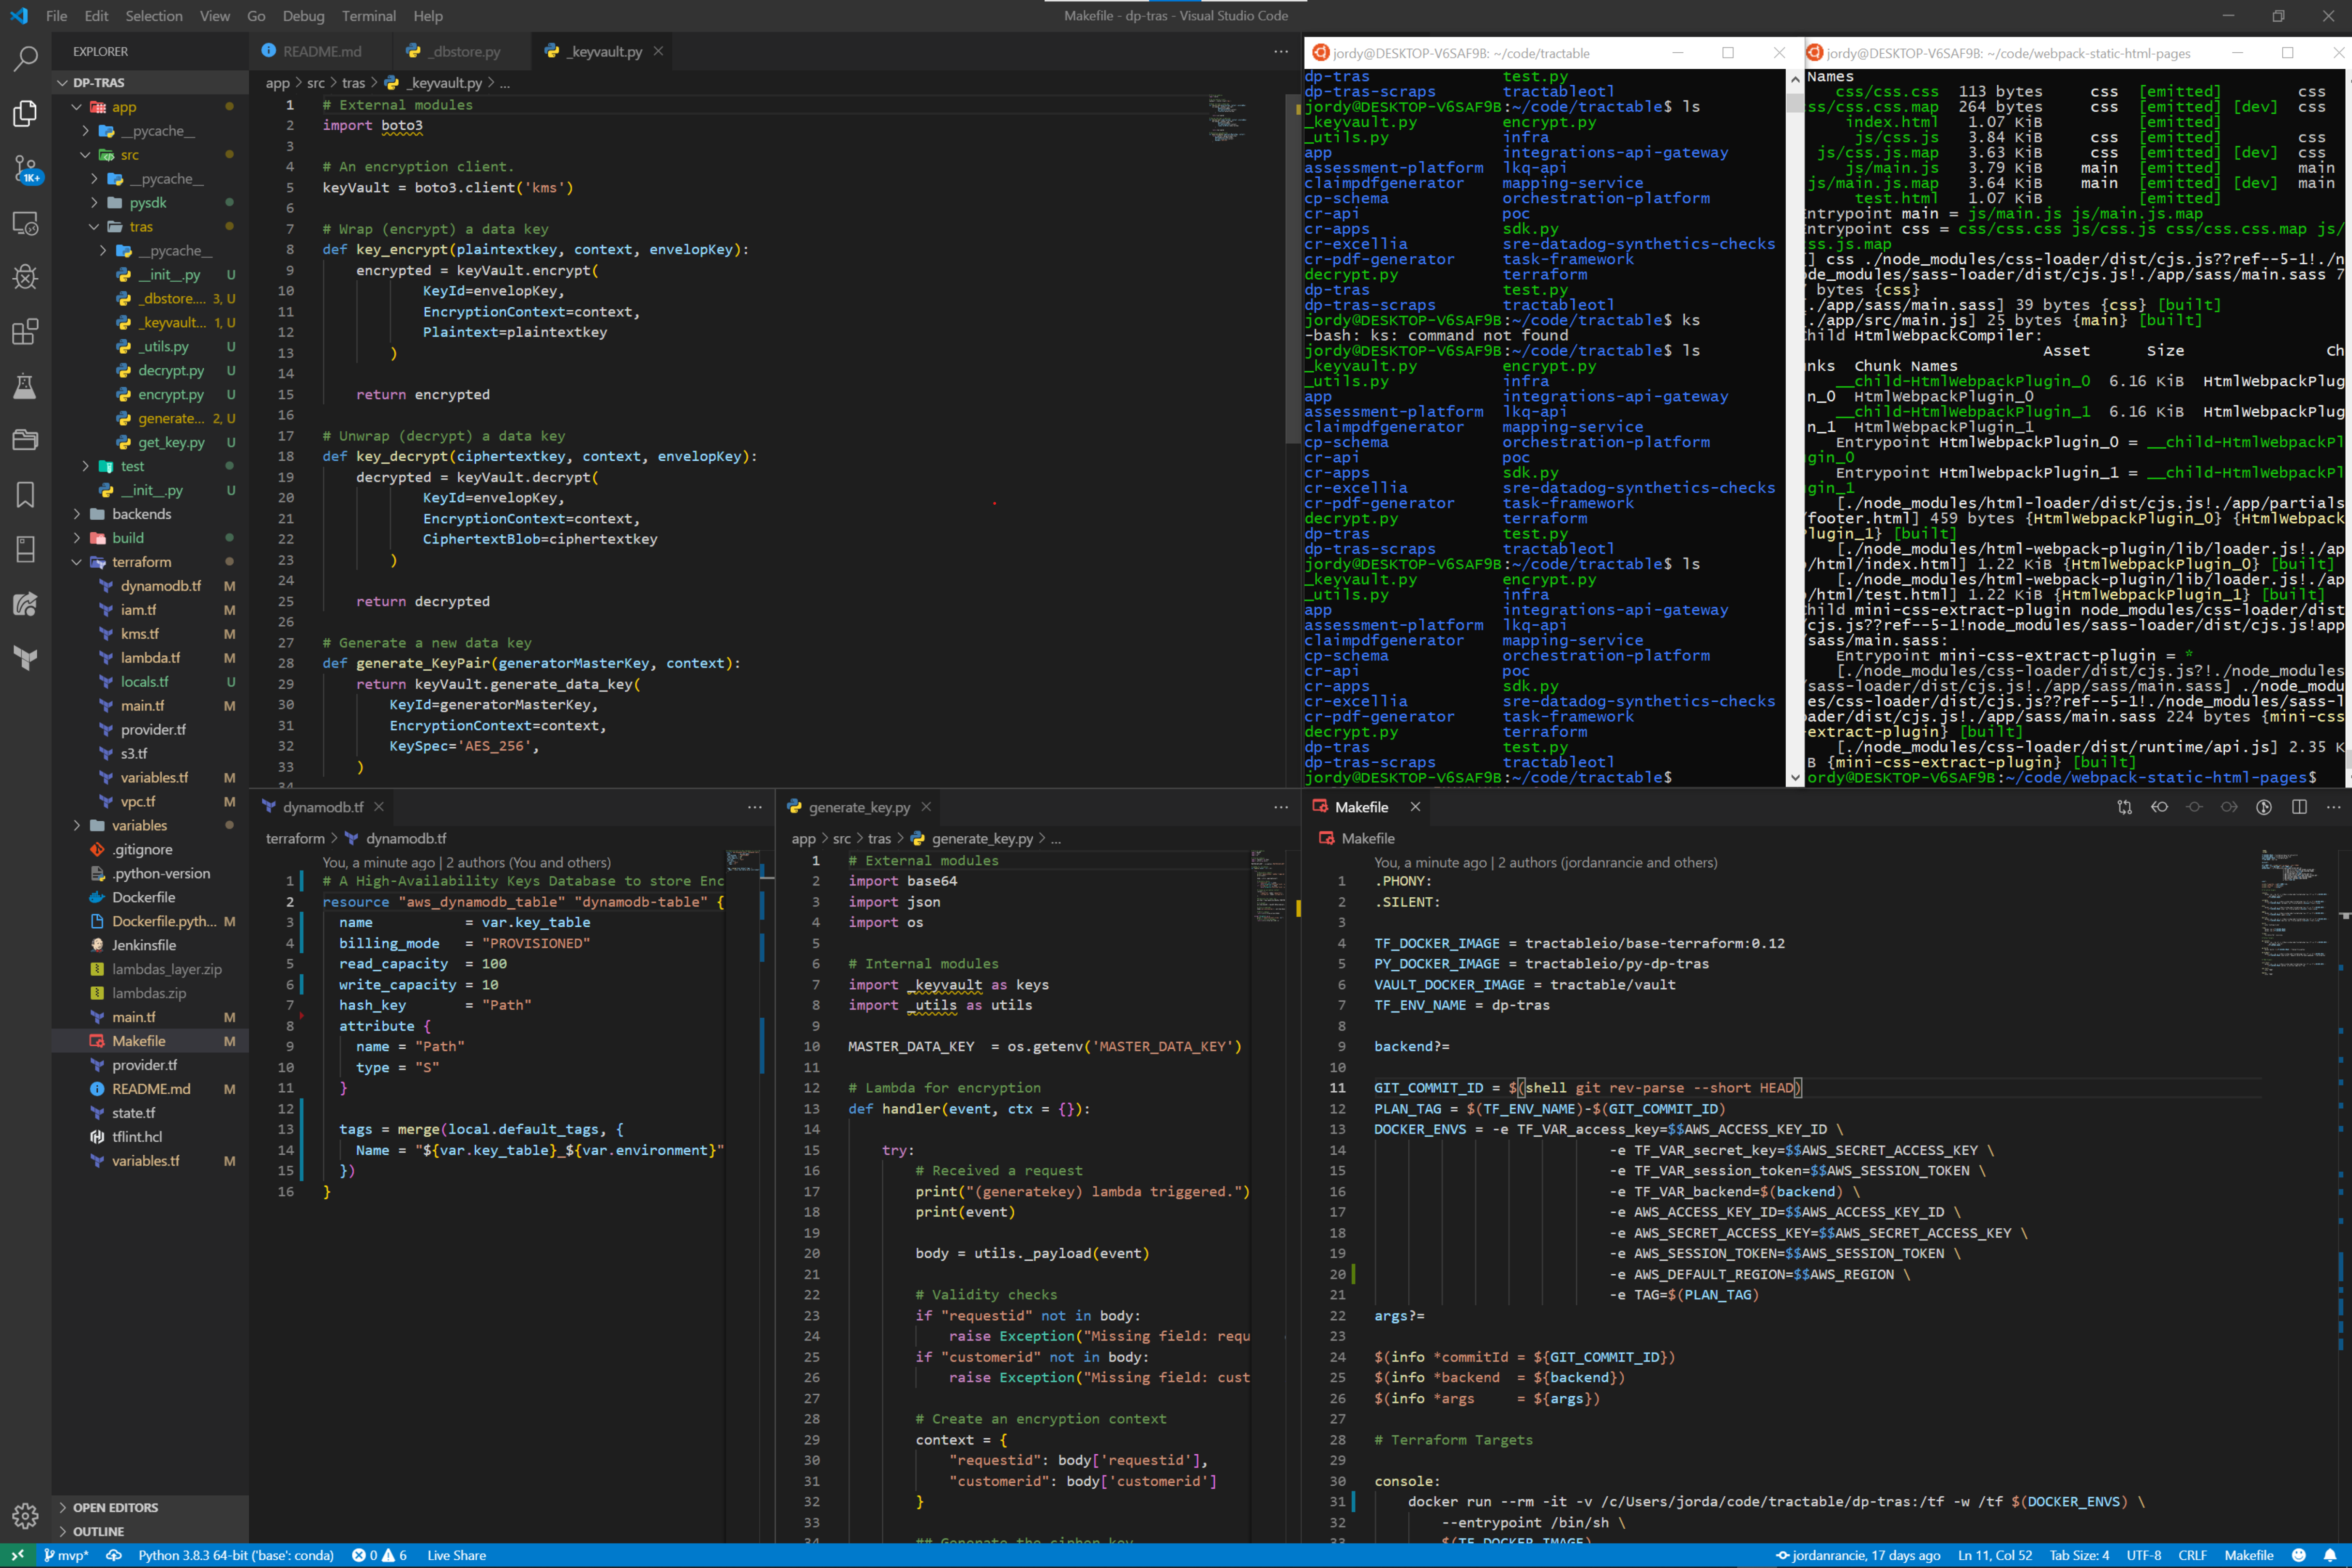Close the generate_key.py tab
The width and height of the screenshot is (2352, 1568).
pos(926,807)
